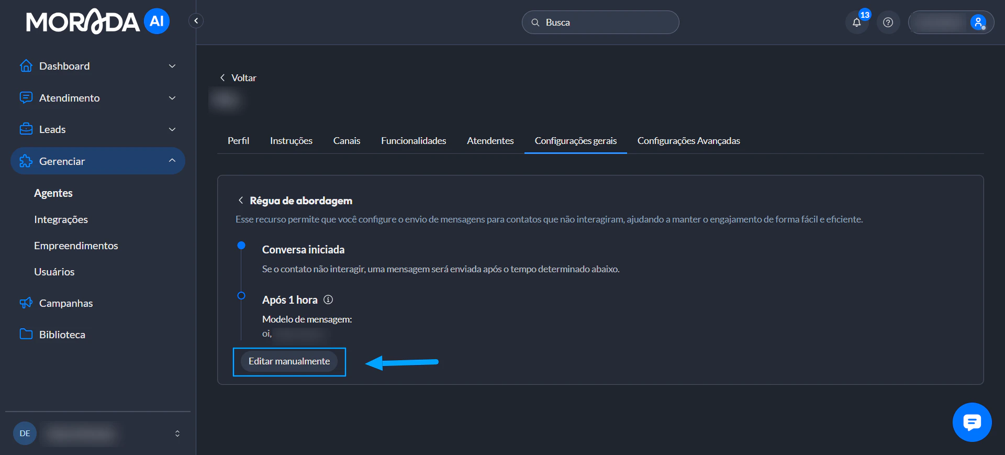Screen dimensions: 1005x455
Task: Click the info icon beside Após 1 hora
Action: click(x=328, y=299)
